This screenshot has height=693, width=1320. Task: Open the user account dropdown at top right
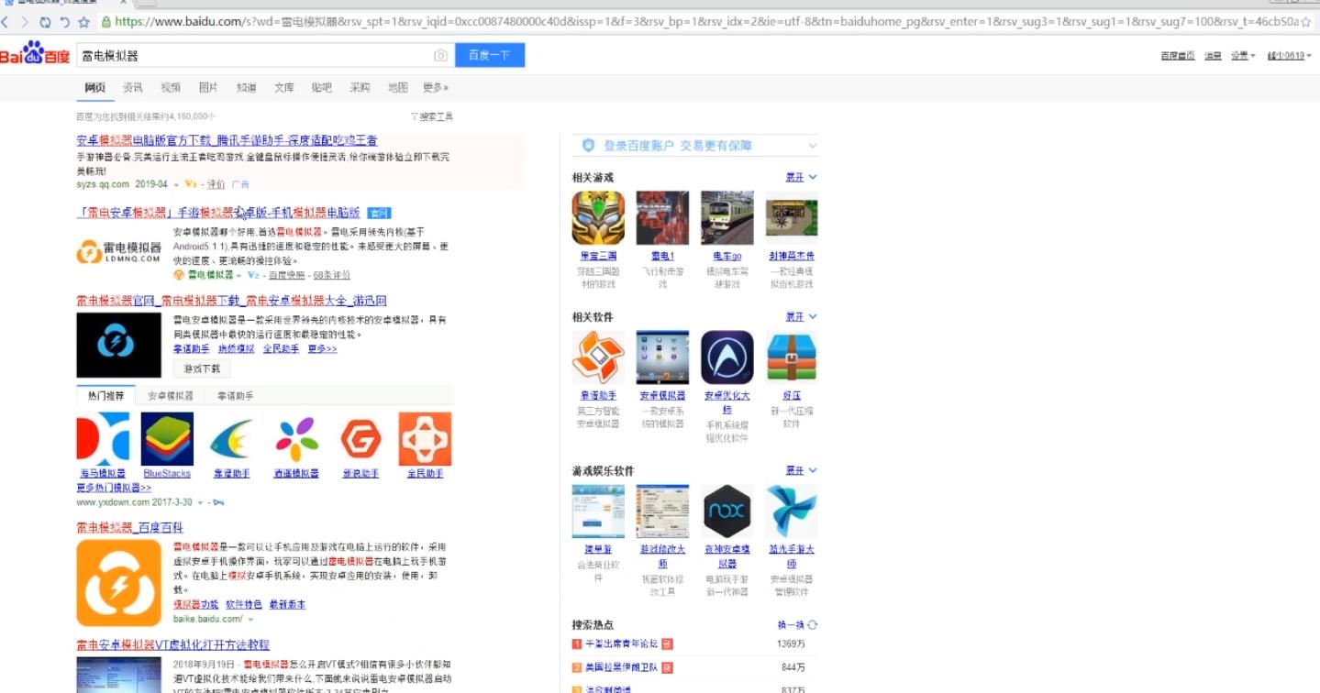pos(1290,56)
